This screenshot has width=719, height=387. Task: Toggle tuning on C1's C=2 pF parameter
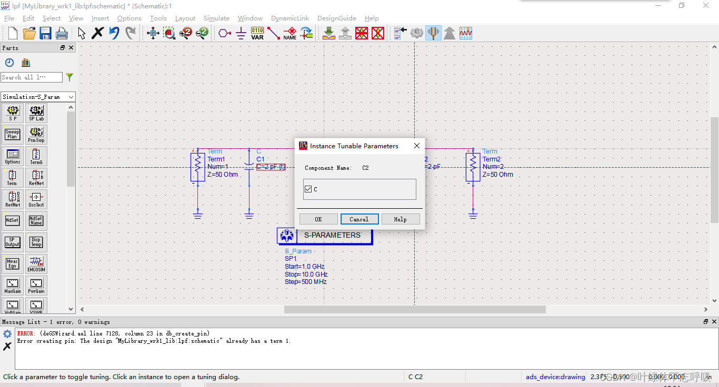pyautogui.click(x=271, y=167)
